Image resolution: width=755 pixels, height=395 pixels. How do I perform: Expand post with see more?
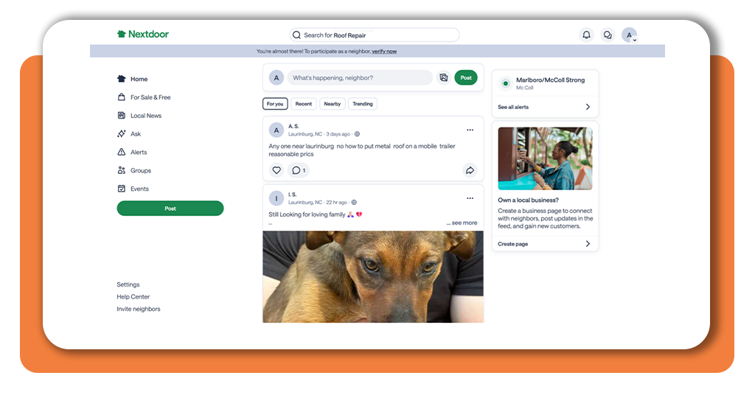462,223
